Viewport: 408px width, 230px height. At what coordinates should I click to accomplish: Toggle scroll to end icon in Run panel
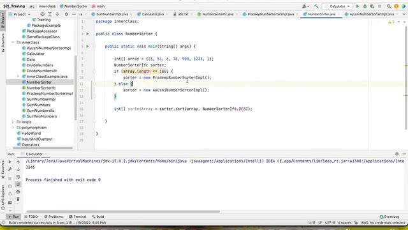[x=18, y=185]
